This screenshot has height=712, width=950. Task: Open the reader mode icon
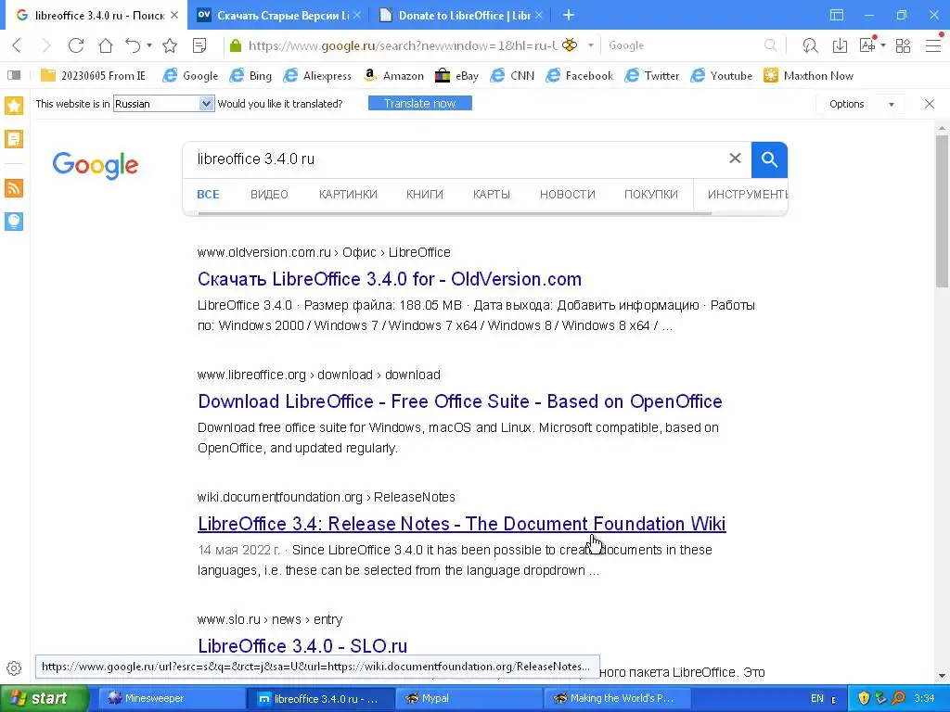199,45
